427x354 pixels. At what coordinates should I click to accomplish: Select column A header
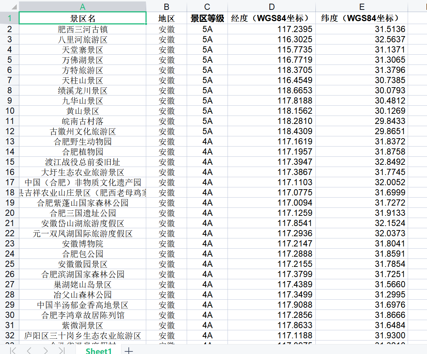point(82,7)
